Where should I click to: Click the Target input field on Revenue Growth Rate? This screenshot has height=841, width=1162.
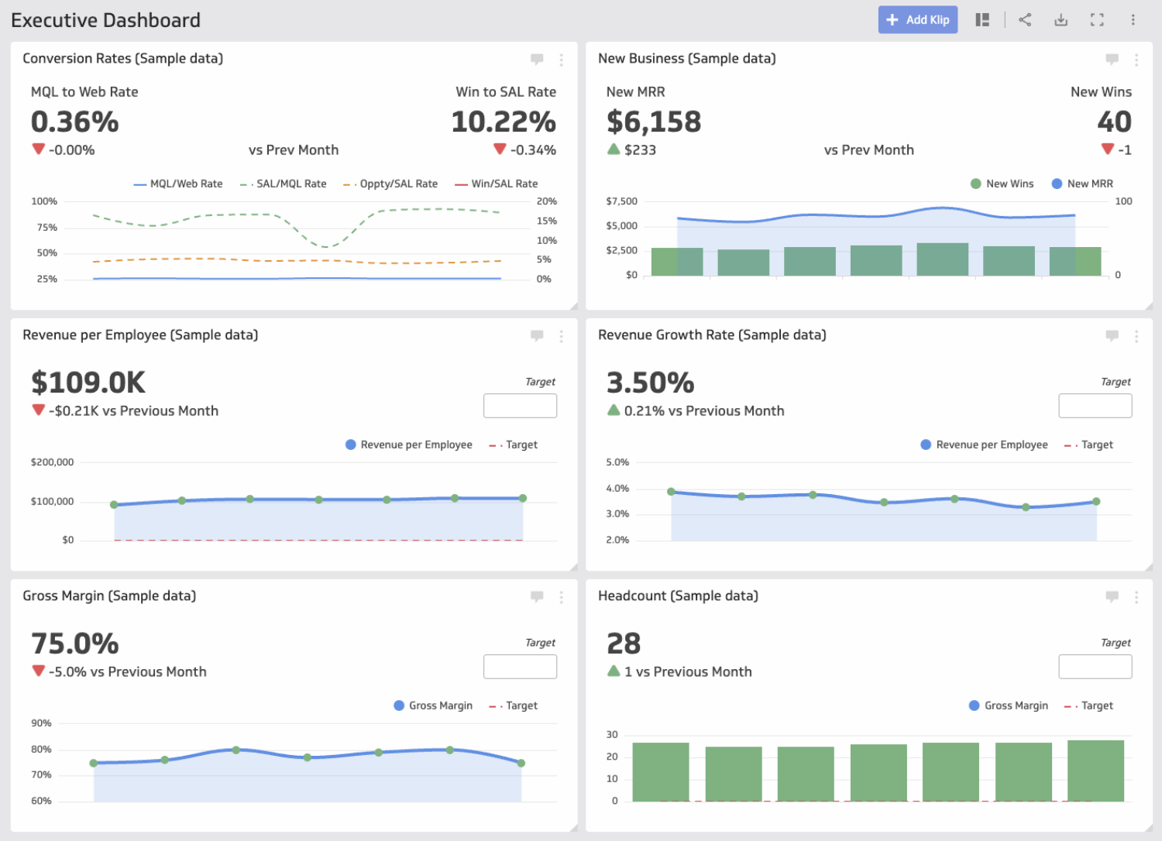(x=1095, y=405)
